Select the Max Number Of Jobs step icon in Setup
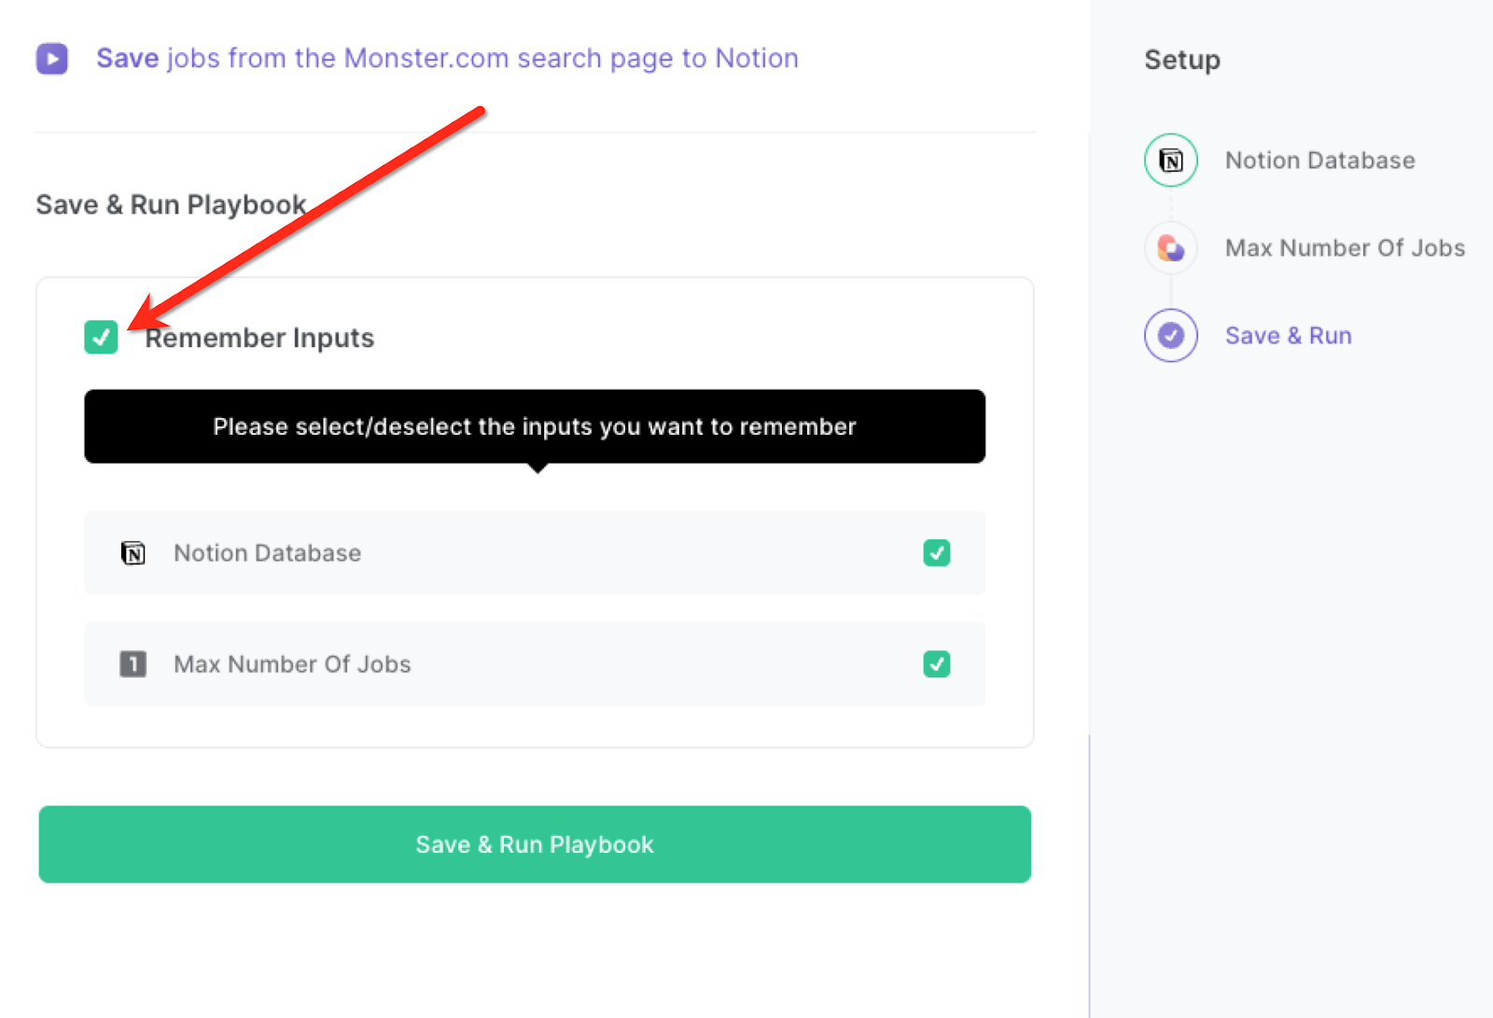 click(x=1171, y=248)
